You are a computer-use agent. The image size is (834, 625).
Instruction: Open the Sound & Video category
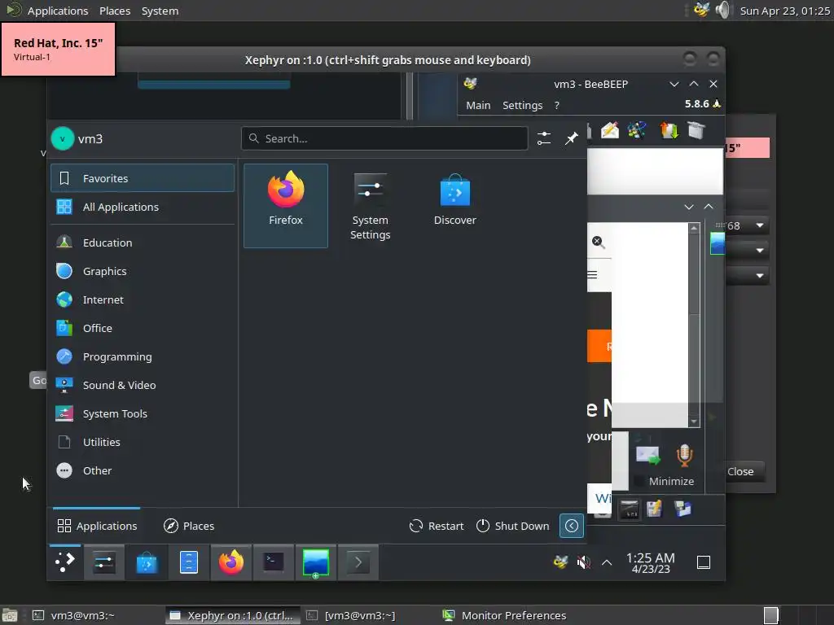[142, 385]
